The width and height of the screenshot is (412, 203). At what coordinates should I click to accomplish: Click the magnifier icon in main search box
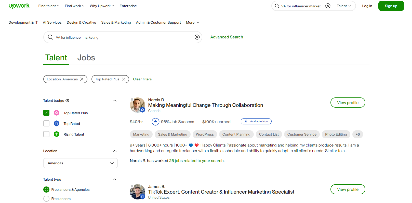coord(50,37)
